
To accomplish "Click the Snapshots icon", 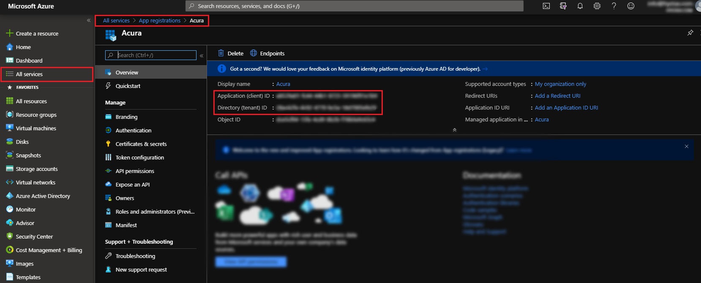I will pos(10,155).
